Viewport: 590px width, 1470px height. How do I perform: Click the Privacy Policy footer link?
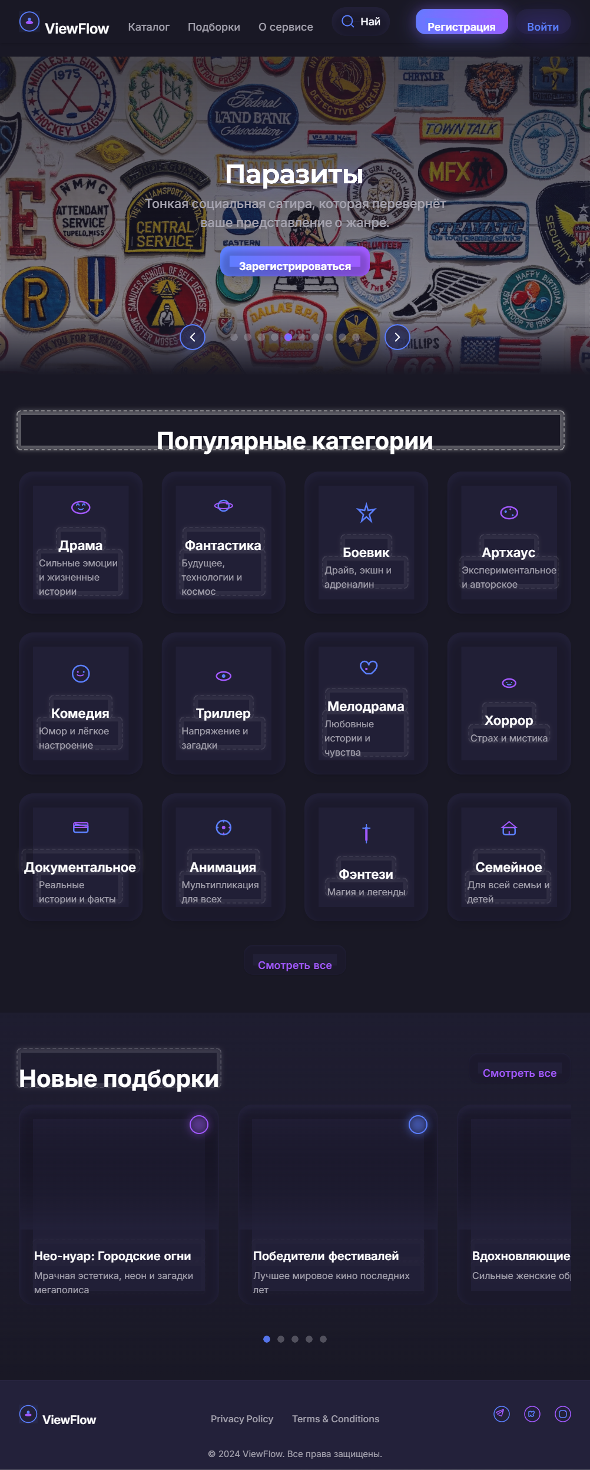pos(242,1419)
